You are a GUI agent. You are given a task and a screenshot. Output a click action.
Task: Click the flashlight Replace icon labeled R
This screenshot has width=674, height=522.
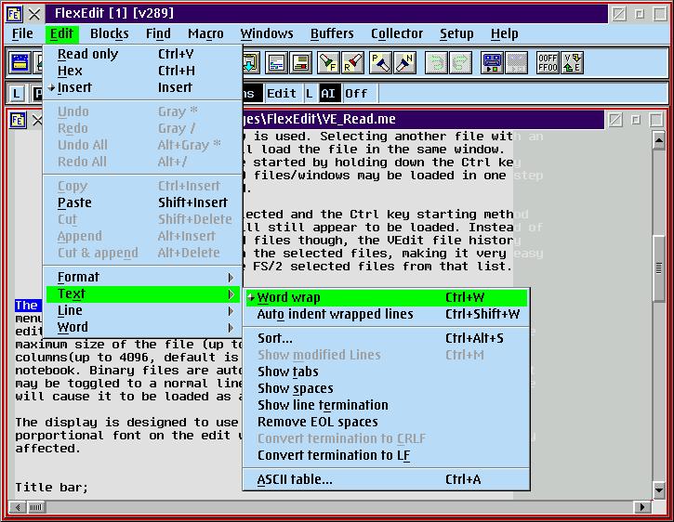(352, 63)
